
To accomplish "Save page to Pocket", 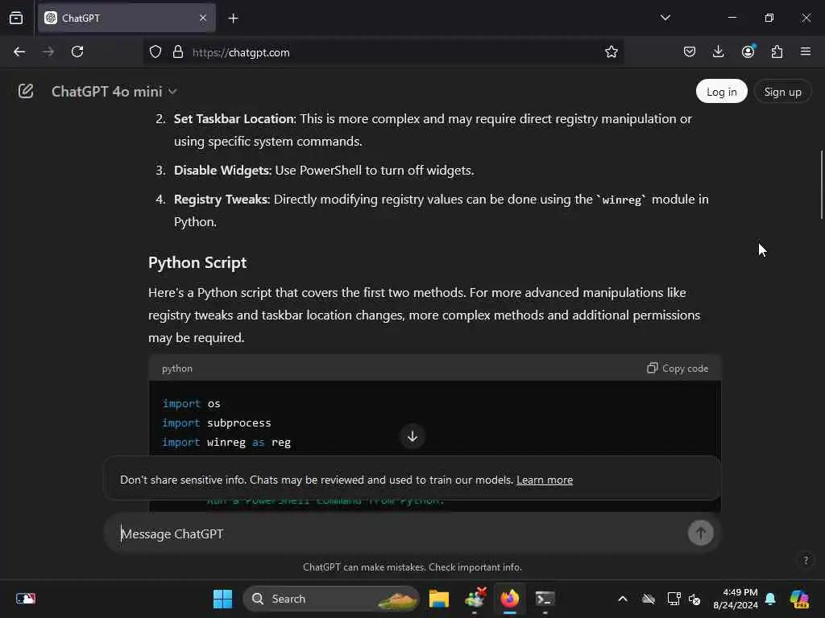I will point(690,51).
